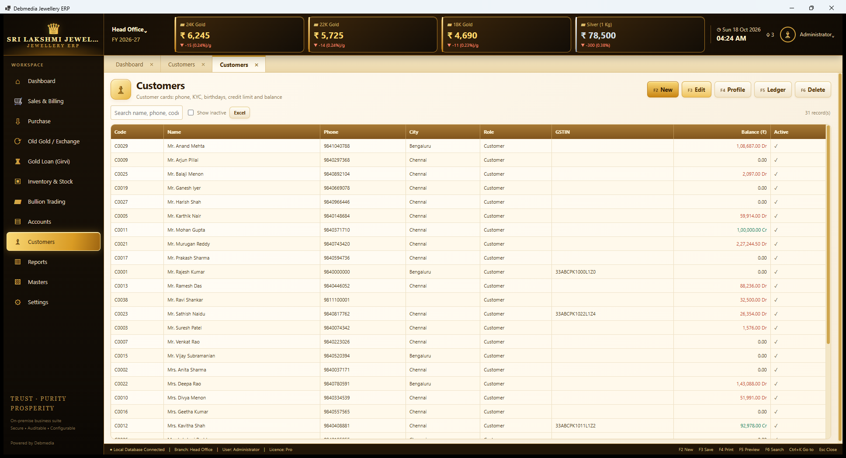Open the F4 Profile button

[x=733, y=90]
